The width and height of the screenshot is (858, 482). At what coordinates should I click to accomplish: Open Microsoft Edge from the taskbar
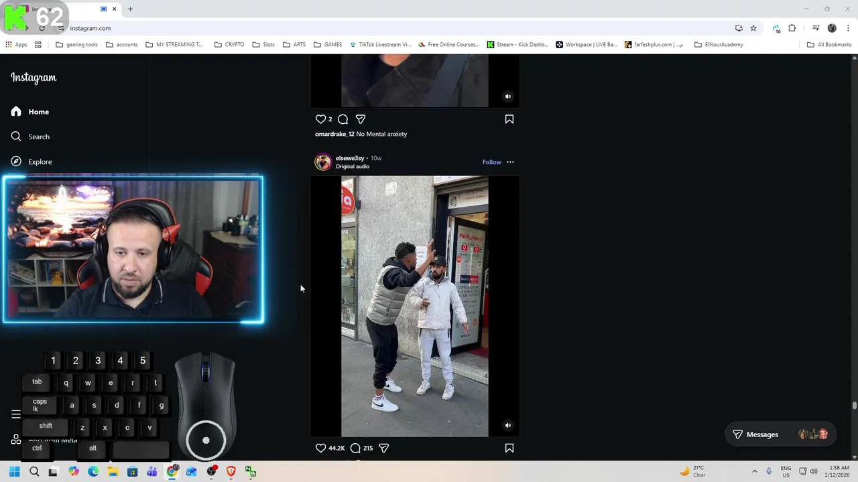pos(93,472)
